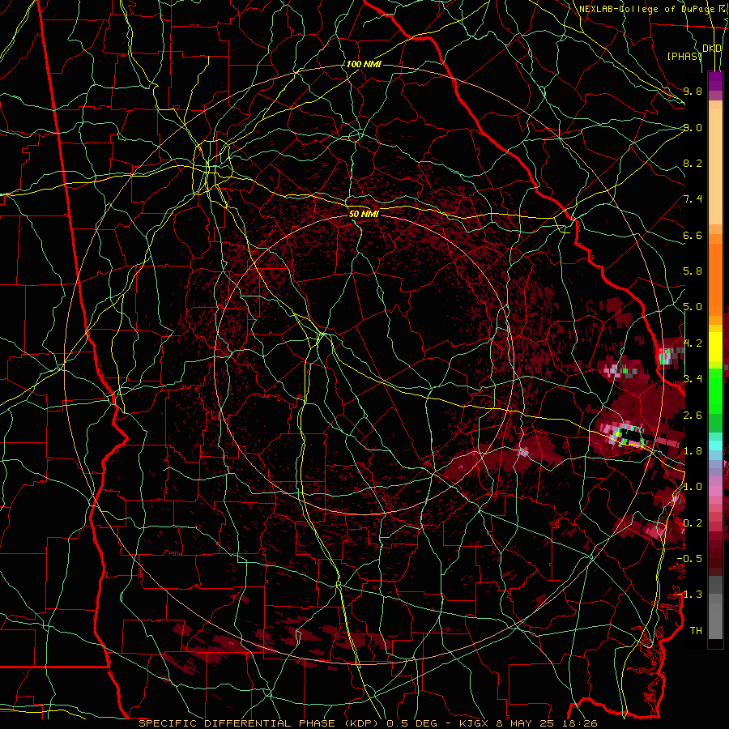Viewport: 729px width, 729px height.
Task: Click the cyan segment of the color bar
Action: click(x=715, y=446)
